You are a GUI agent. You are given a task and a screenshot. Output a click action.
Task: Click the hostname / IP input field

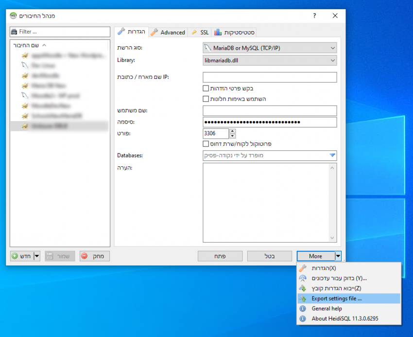[270, 77]
